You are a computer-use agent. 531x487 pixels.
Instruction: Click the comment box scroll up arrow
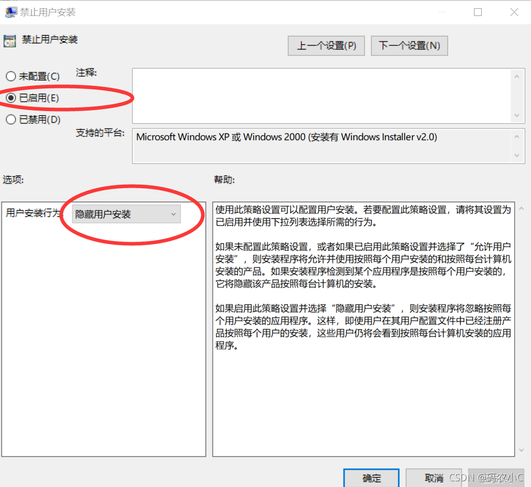(x=517, y=77)
